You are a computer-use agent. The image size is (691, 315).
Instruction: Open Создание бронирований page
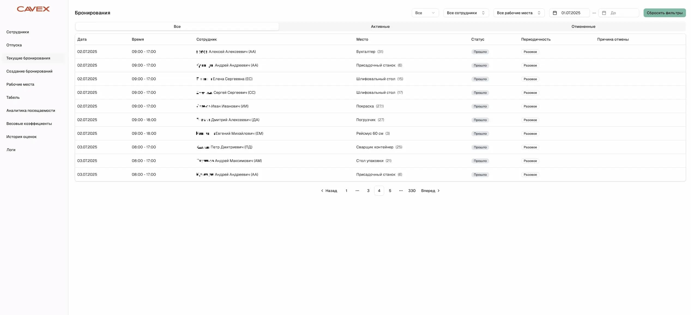click(29, 71)
